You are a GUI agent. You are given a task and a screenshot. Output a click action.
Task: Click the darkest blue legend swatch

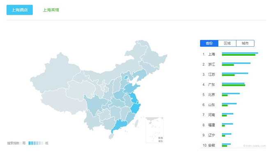click(30, 143)
